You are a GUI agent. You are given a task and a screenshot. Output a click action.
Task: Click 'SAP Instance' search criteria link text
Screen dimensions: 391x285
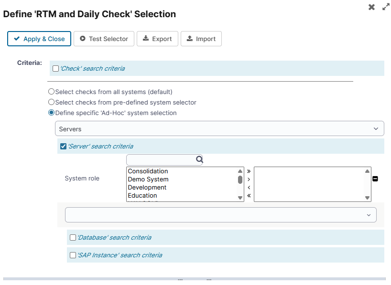pos(119,255)
